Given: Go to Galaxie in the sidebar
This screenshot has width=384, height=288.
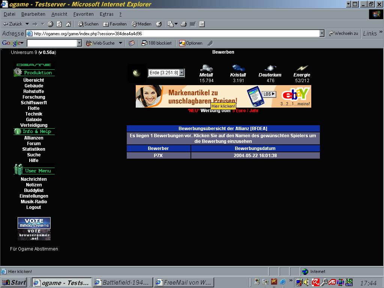Looking at the screenshot, I should (34, 120).
